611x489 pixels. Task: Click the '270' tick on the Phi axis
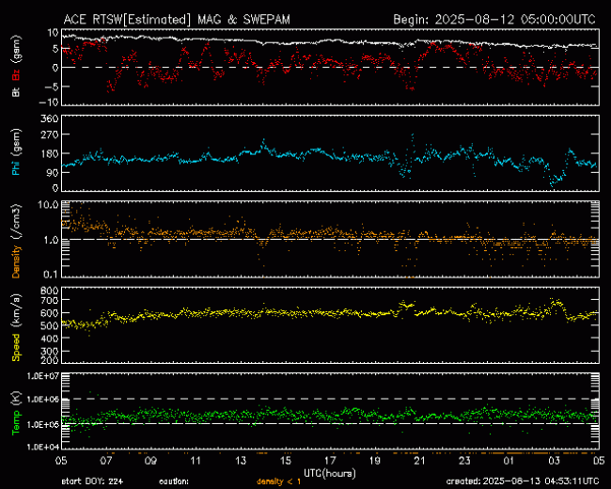[50, 135]
